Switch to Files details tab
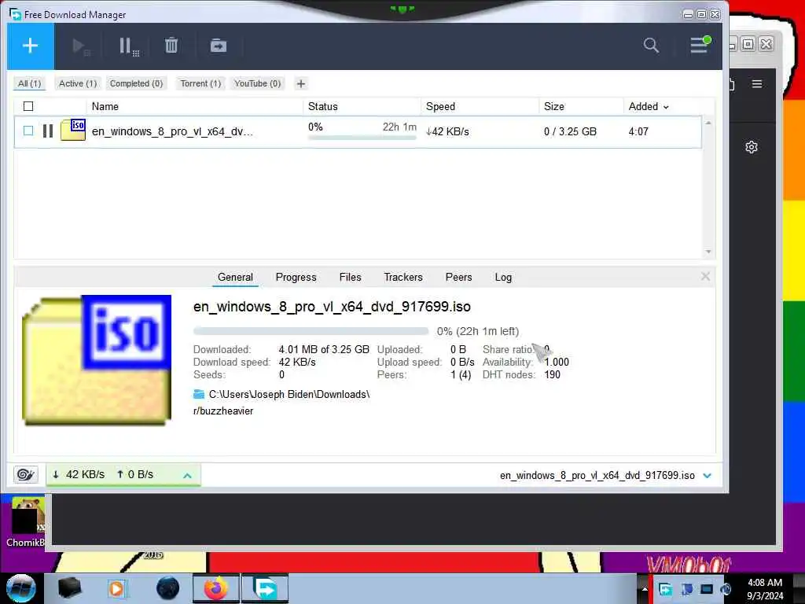Viewport: 805px width, 604px height. 350,278
